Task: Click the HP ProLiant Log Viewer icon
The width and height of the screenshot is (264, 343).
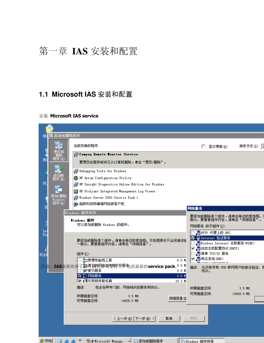Action: (x=76, y=191)
